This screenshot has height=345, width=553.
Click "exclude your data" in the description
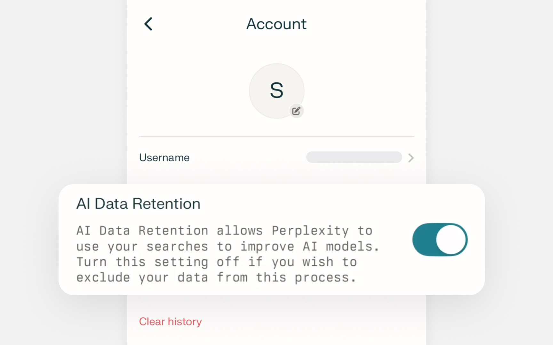click(142, 277)
